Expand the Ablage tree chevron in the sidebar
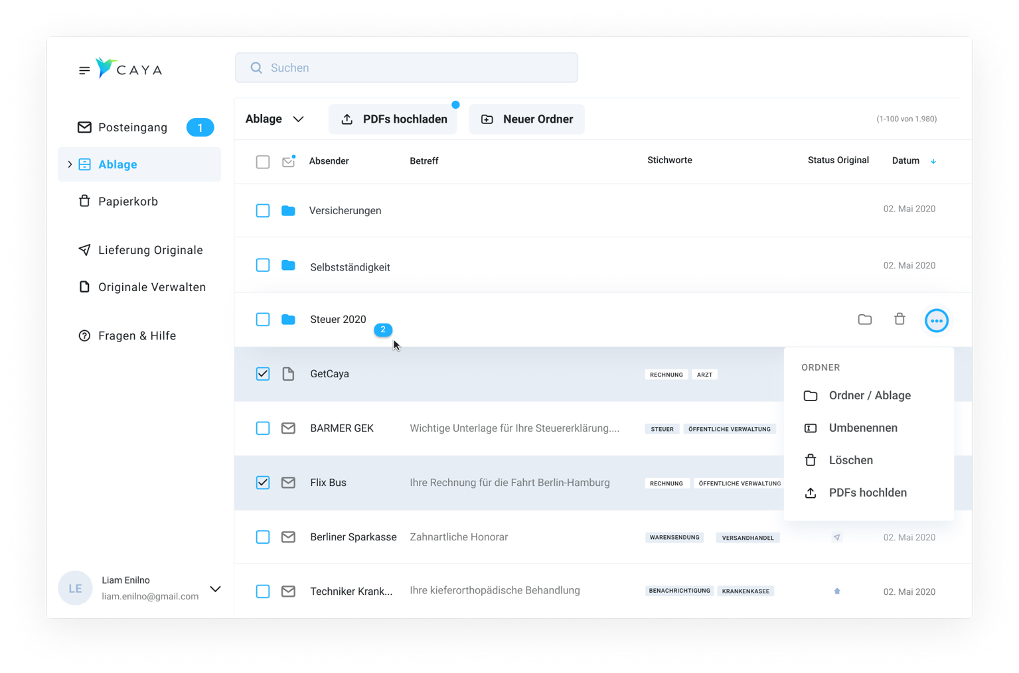 (x=70, y=164)
